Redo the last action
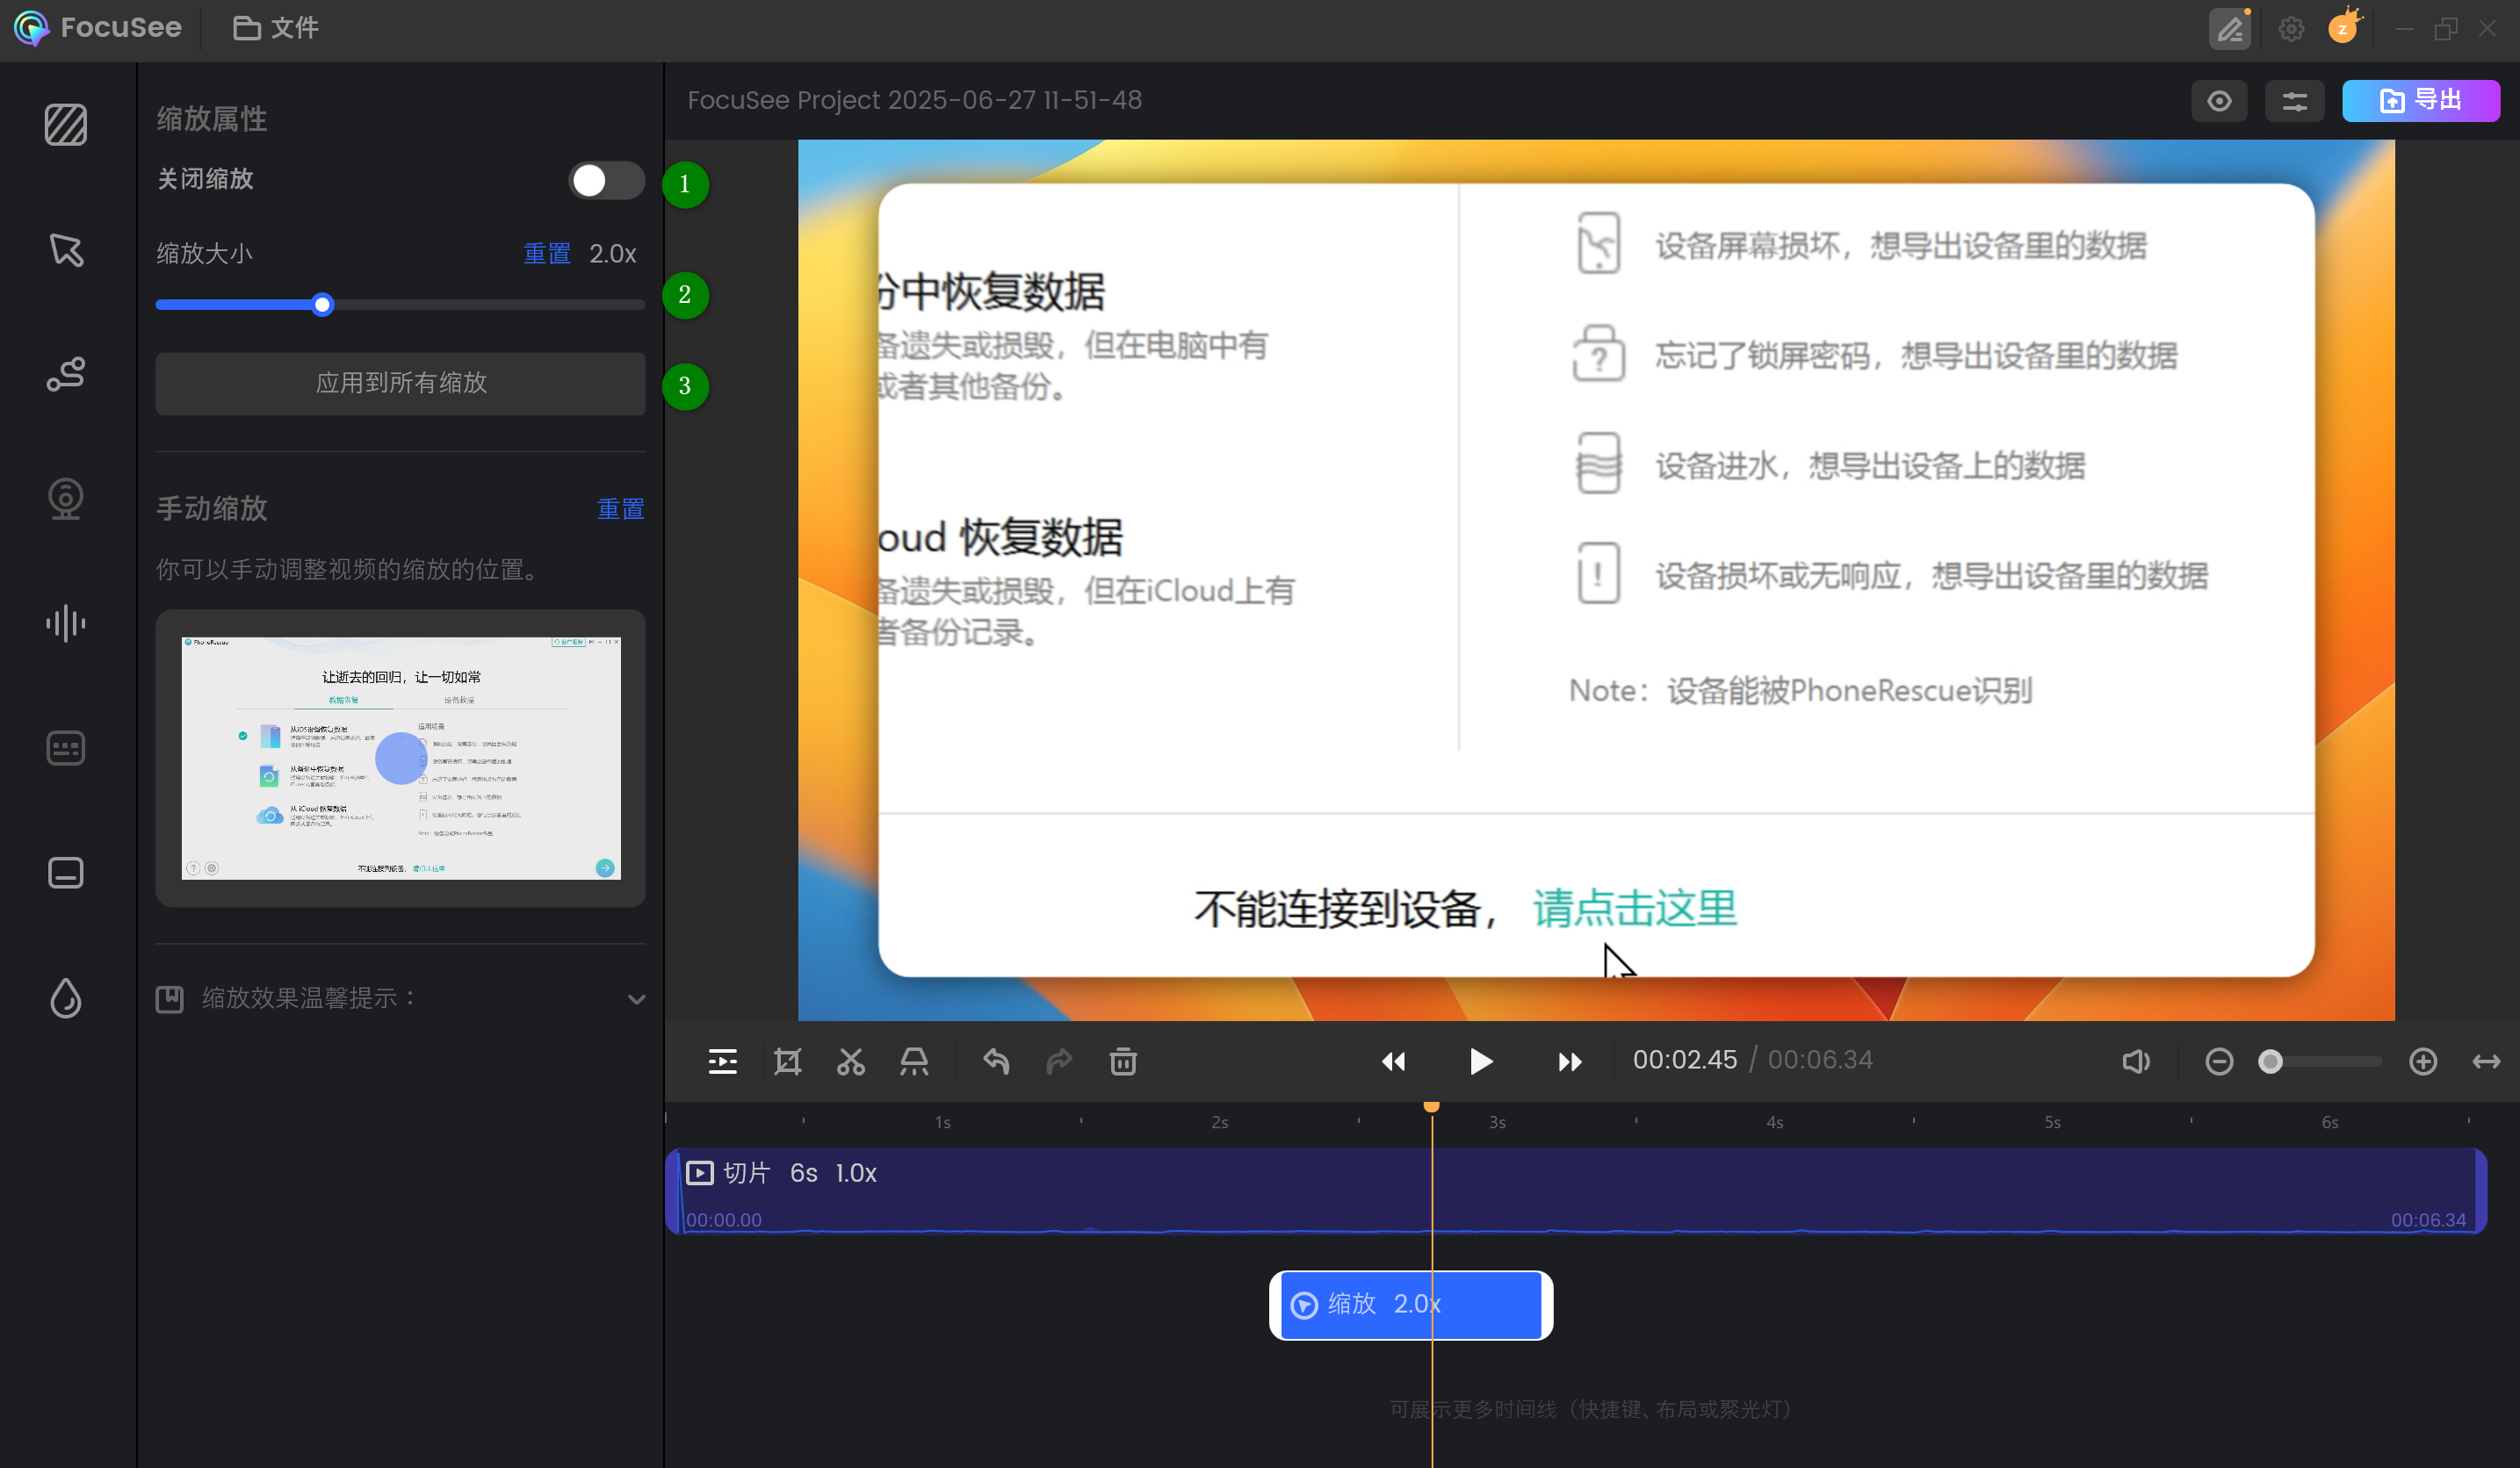This screenshot has height=1468, width=2520. tap(1059, 1061)
